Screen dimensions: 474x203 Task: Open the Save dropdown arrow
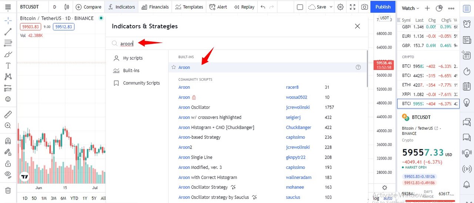pos(331,7)
